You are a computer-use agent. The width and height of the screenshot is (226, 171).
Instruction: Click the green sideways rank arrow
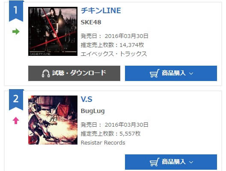pyautogui.click(x=16, y=32)
